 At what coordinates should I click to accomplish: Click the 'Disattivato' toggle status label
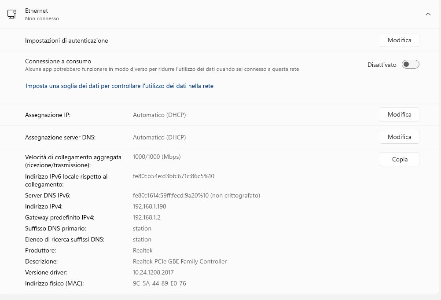(382, 65)
